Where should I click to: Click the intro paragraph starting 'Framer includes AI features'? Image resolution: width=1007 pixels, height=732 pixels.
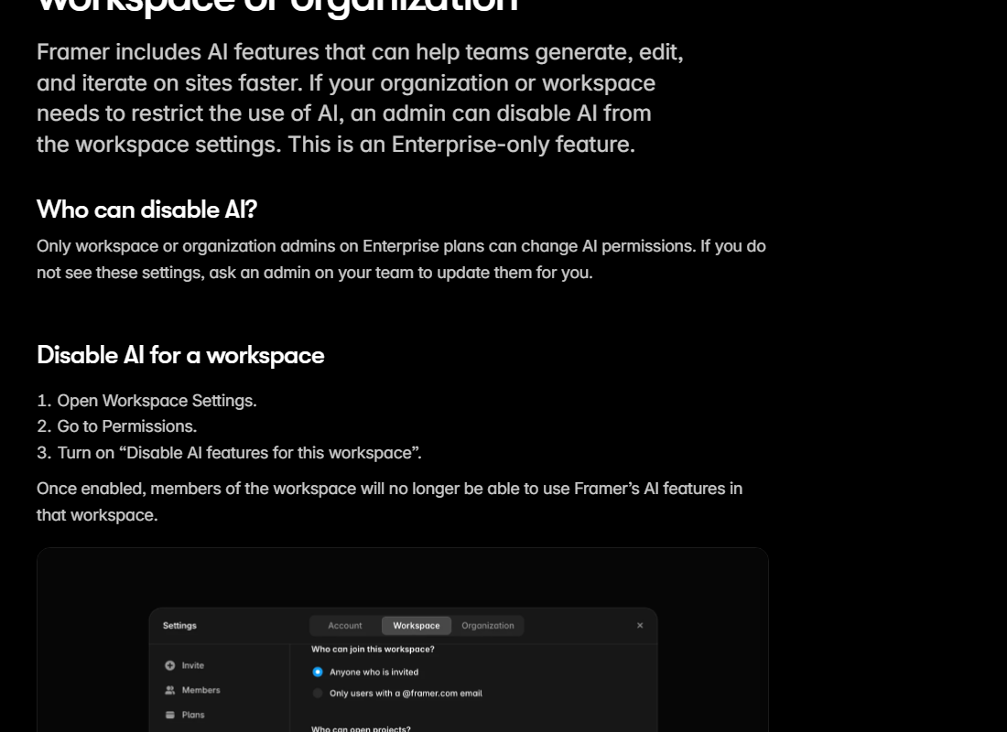(360, 98)
